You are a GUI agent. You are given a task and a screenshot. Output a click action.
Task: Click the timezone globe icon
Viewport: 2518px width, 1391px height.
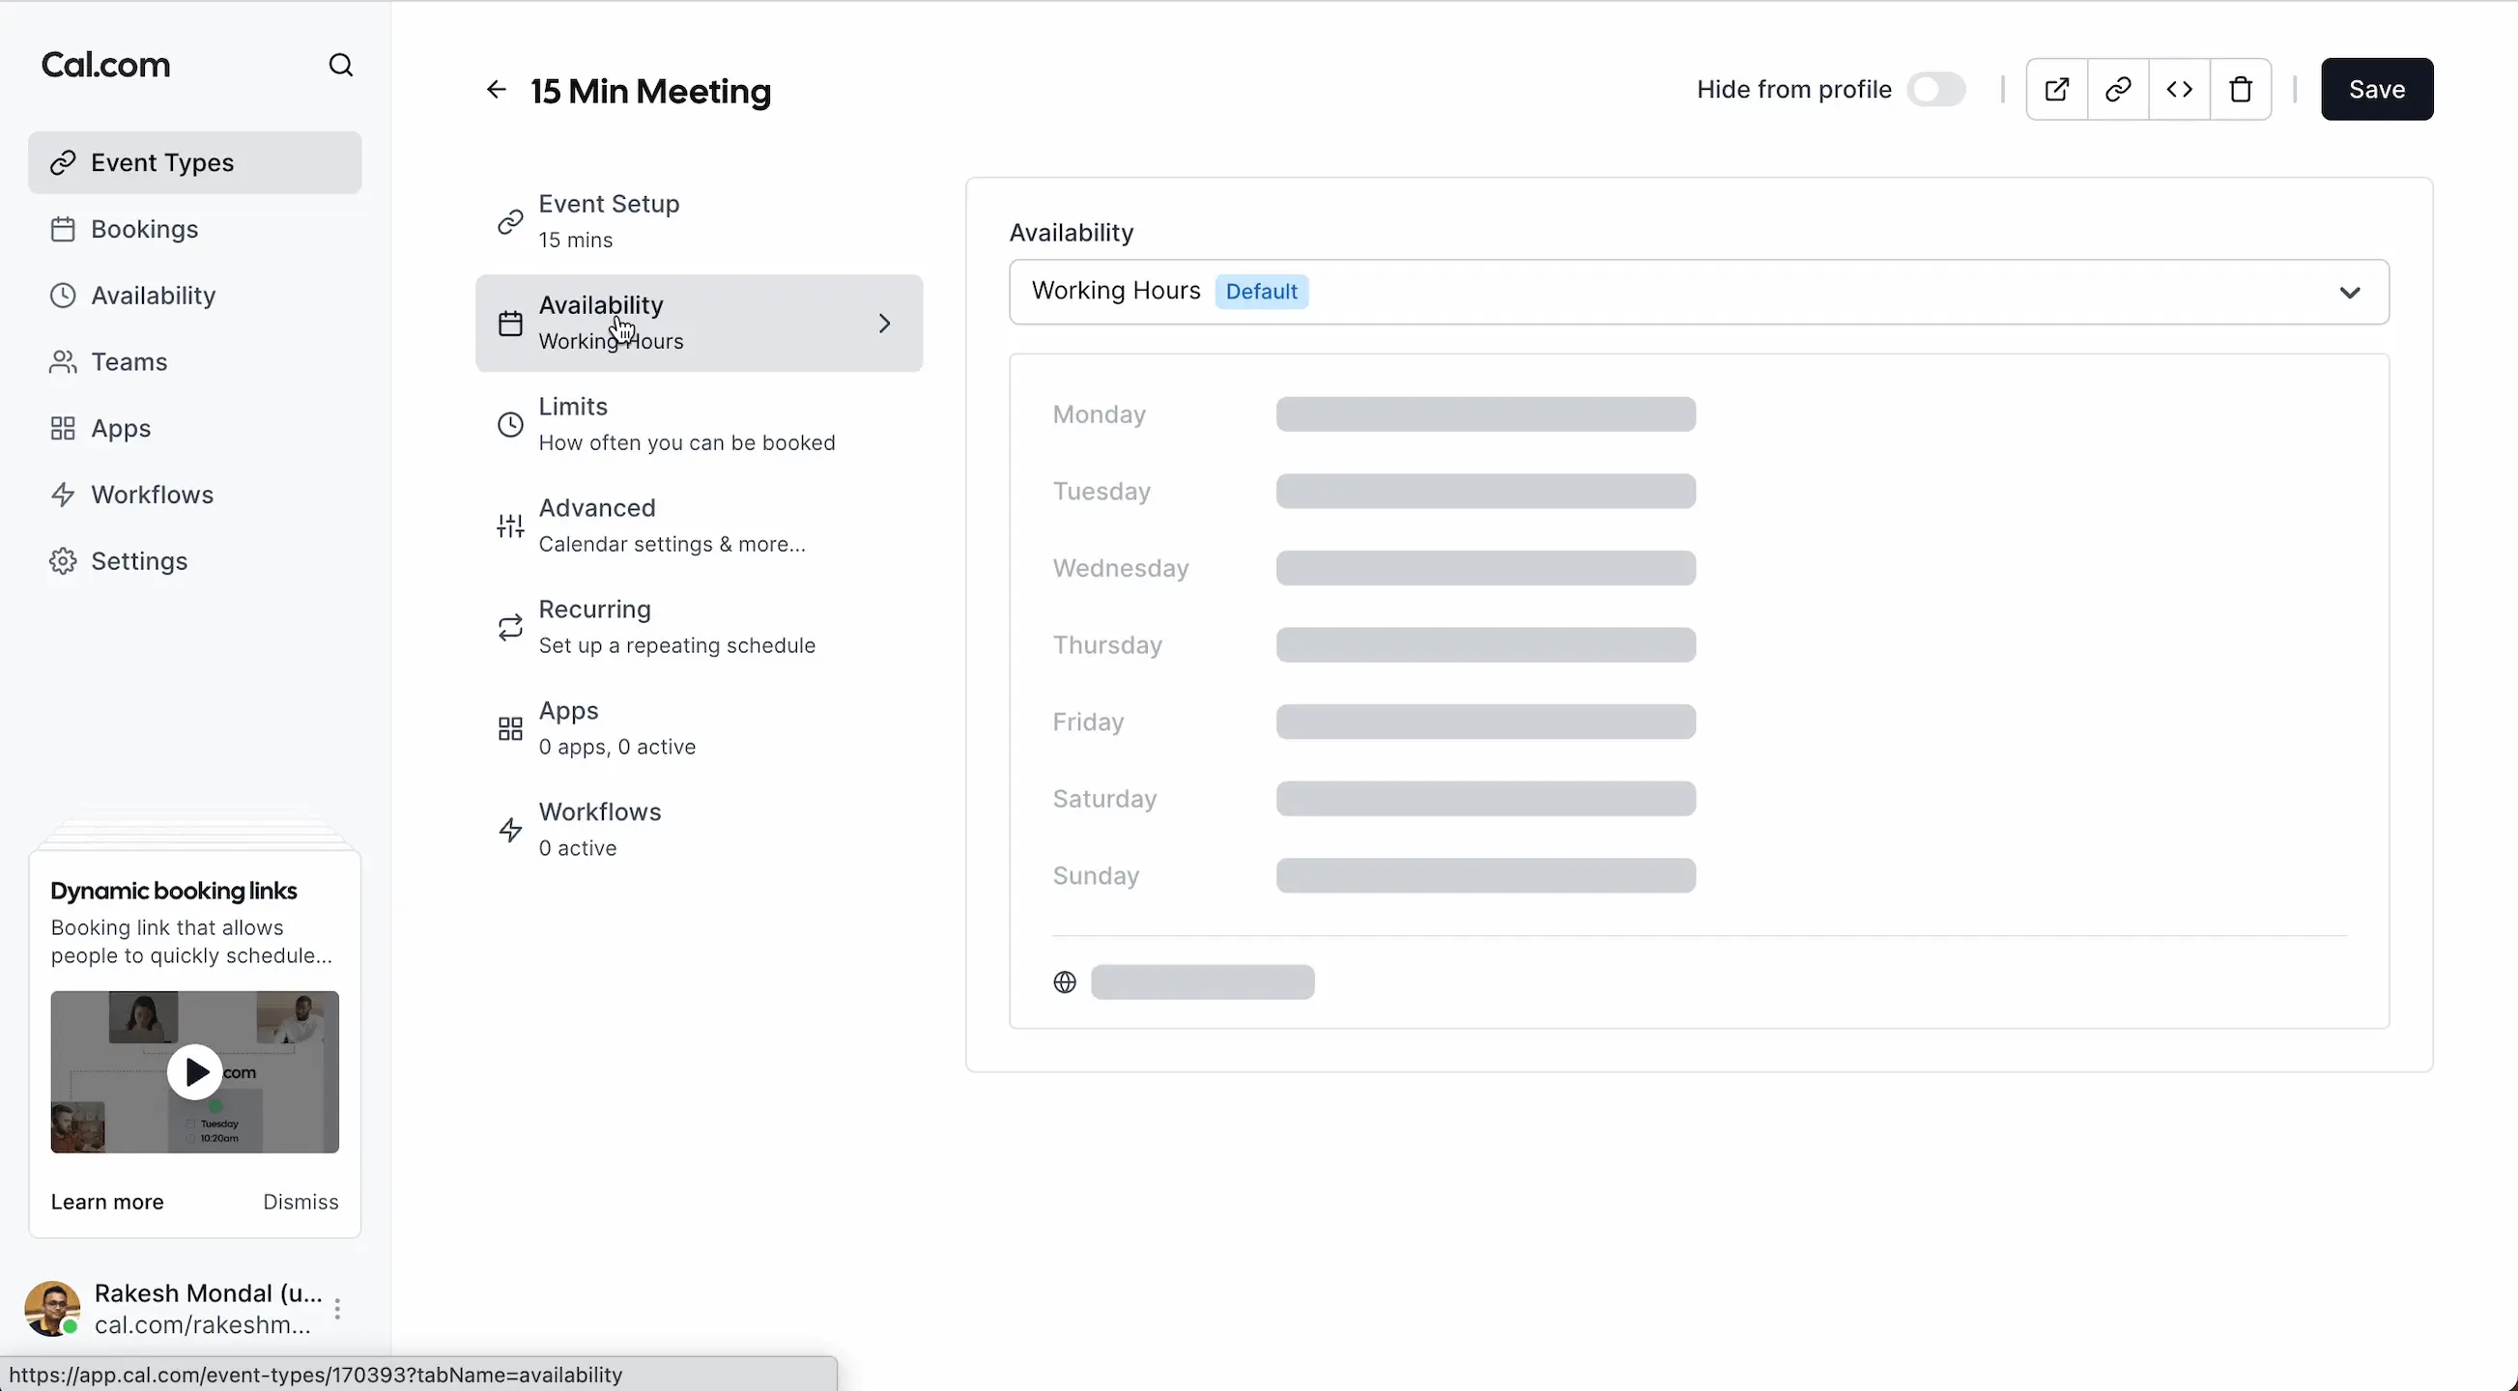1065,981
